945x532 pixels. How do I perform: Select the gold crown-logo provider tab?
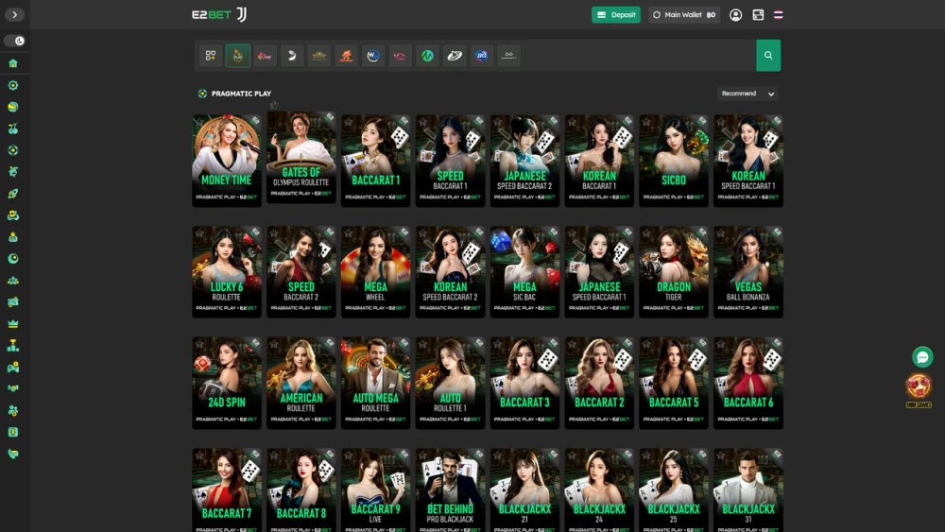pos(318,56)
